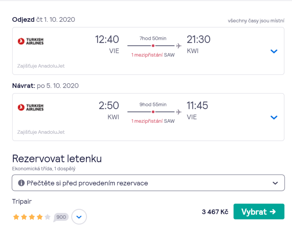Click the 3 467 Kč price

pyautogui.click(x=215, y=212)
